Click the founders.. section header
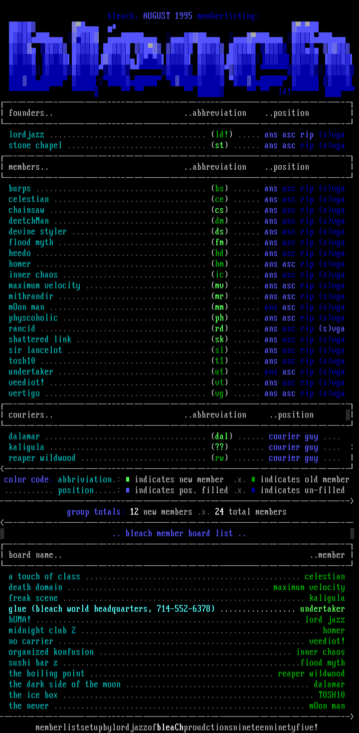Viewport: 359px width, 733px height. click(x=30, y=113)
